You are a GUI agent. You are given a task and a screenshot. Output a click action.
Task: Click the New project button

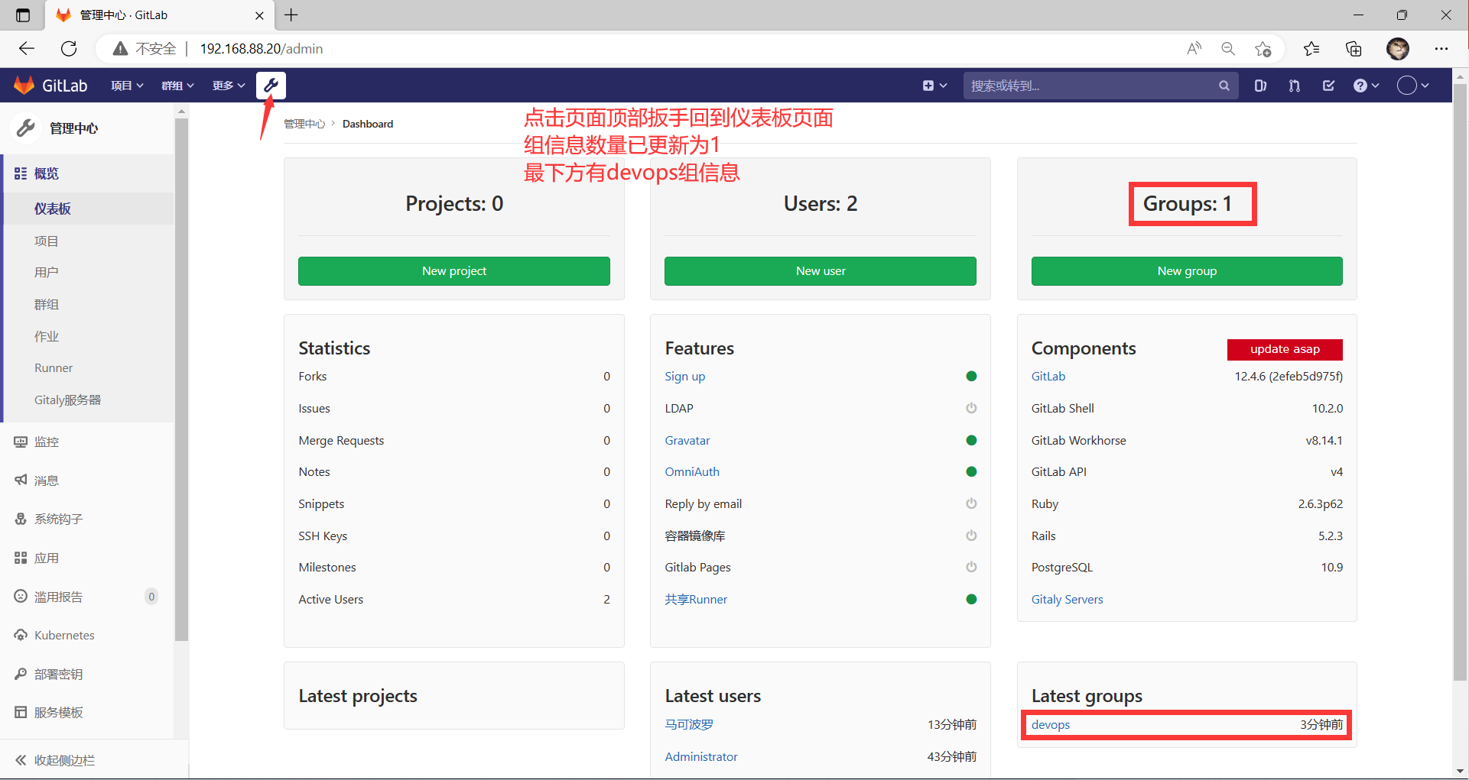(x=453, y=271)
